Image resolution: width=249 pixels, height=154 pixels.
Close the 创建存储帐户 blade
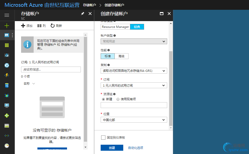pyautogui.click(x=169, y=14)
